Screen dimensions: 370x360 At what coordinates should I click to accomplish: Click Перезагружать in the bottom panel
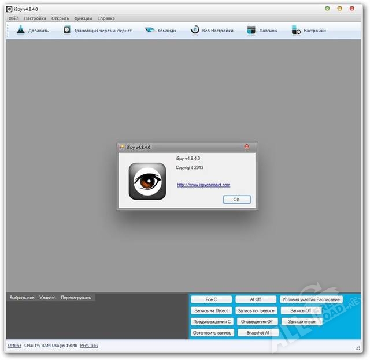click(x=76, y=298)
